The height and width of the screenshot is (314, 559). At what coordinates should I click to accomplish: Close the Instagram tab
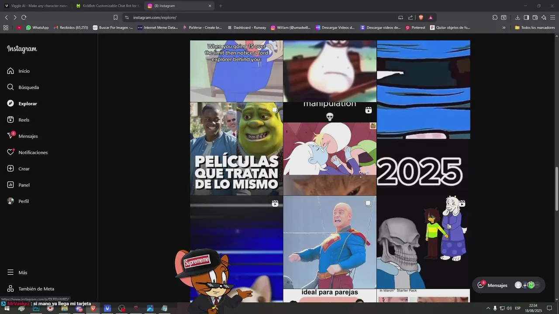coord(210,6)
